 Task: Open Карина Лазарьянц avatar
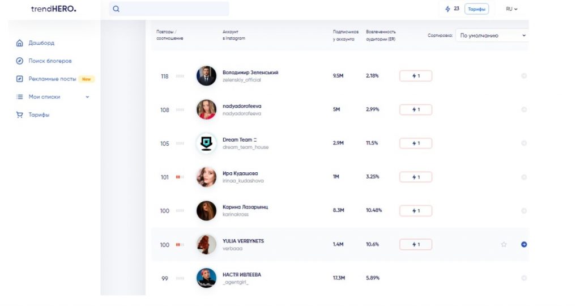pyautogui.click(x=206, y=211)
